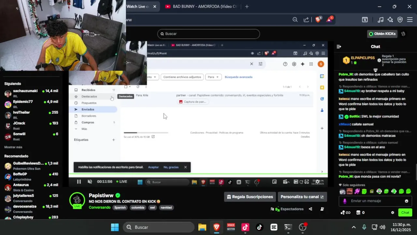This screenshot has height=235, width=417.
Task: Select the Spanish tag
Action: [x=120, y=208]
